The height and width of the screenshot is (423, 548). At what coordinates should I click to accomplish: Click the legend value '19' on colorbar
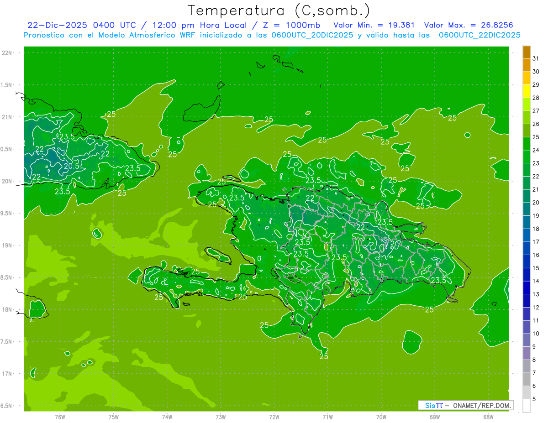click(536, 215)
